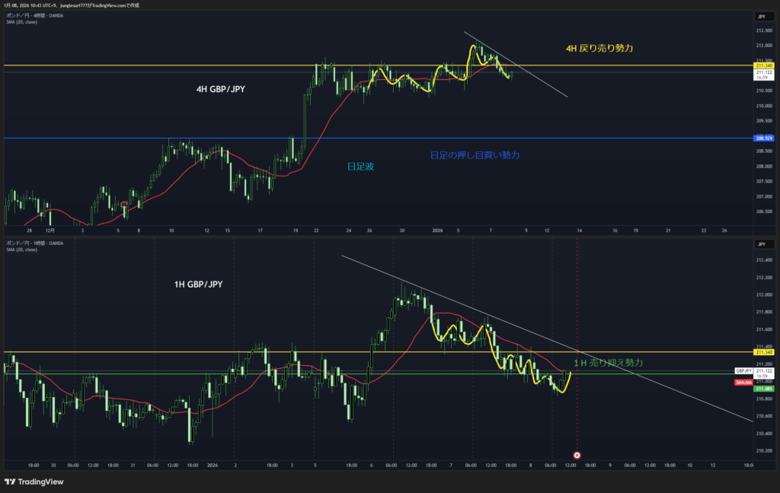Screen dimensions: 780x493
Task: Click the yellow 211.340 label on lower chart
Action: coord(763,352)
